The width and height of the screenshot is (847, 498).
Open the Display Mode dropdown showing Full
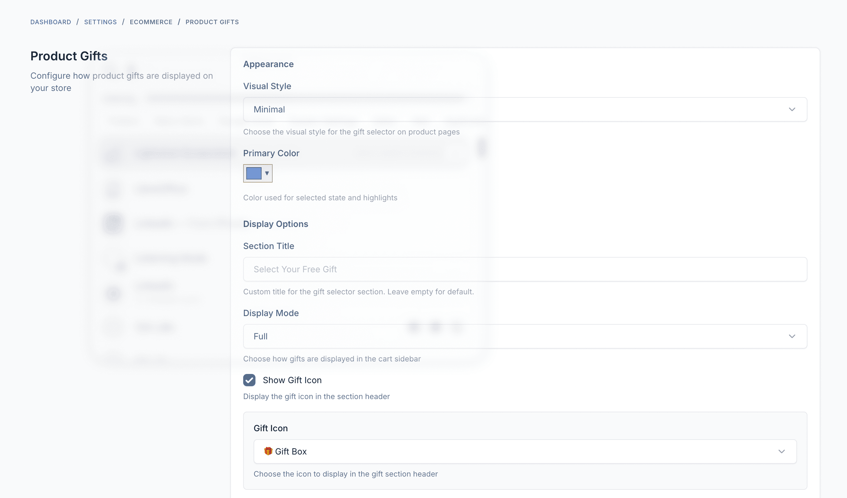[x=524, y=336]
